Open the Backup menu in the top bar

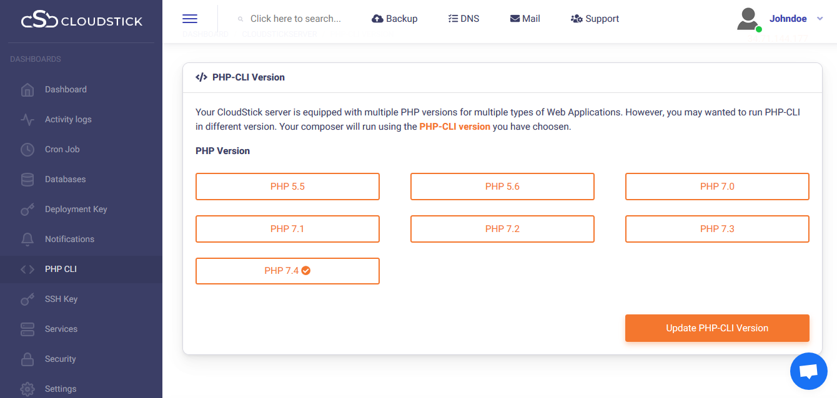pos(394,19)
